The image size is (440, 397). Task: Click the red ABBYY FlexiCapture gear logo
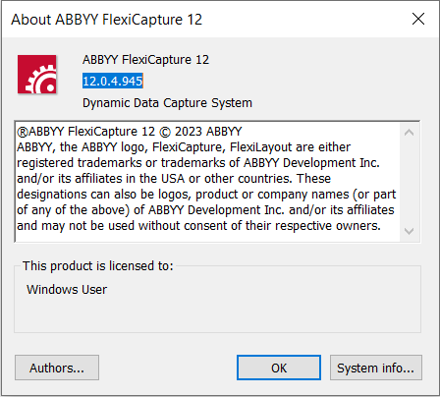[37, 75]
